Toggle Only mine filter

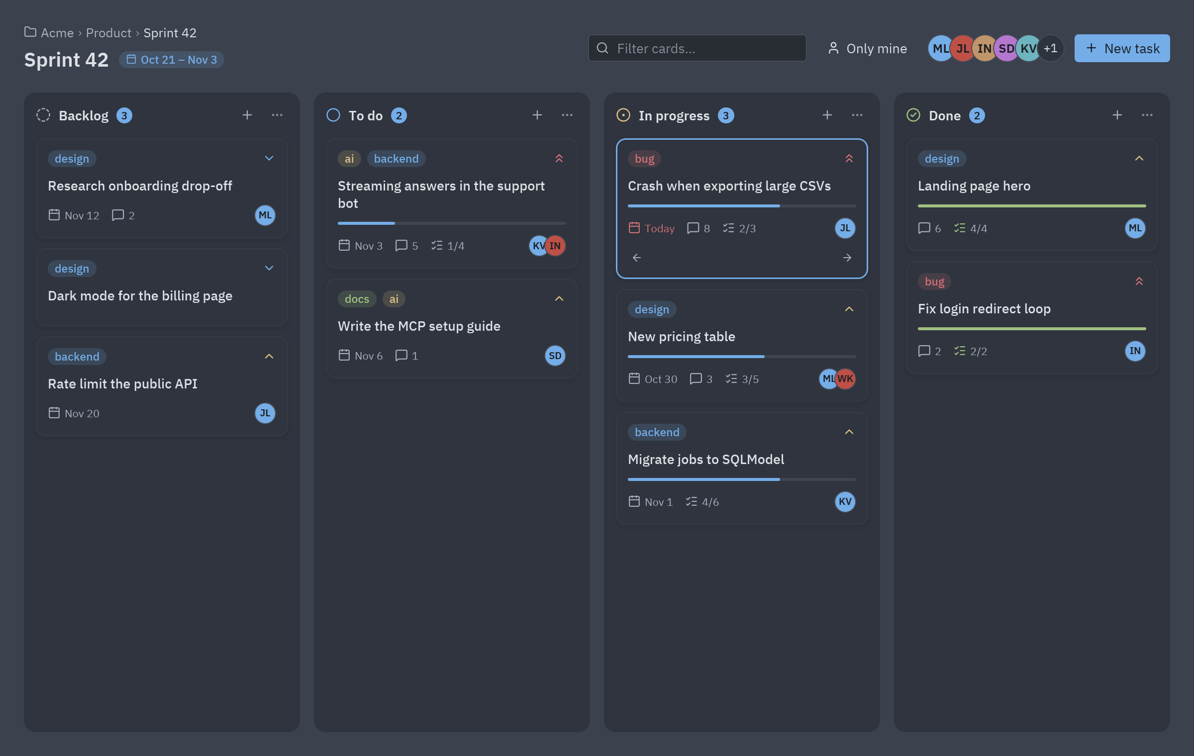point(867,49)
